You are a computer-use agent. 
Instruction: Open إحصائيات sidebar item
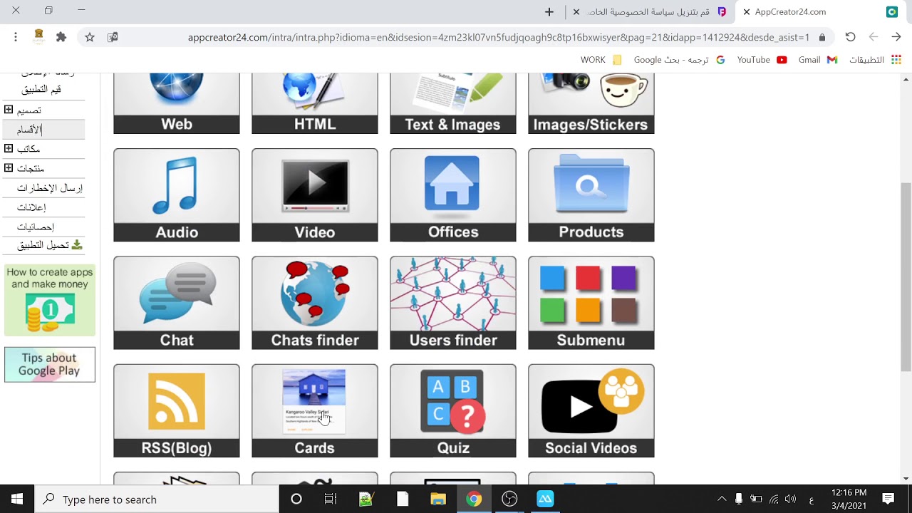coord(36,227)
